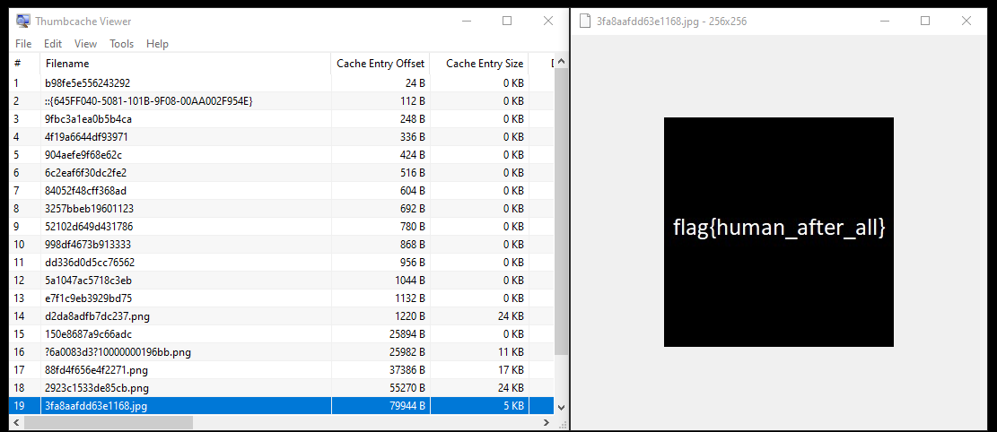Click the file icon in image preview title
The height and width of the screenshot is (432, 997).
click(585, 21)
